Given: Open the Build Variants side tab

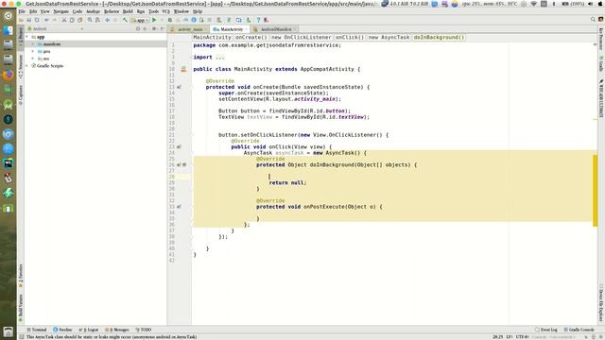Looking at the screenshot, I should [x=21, y=307].
